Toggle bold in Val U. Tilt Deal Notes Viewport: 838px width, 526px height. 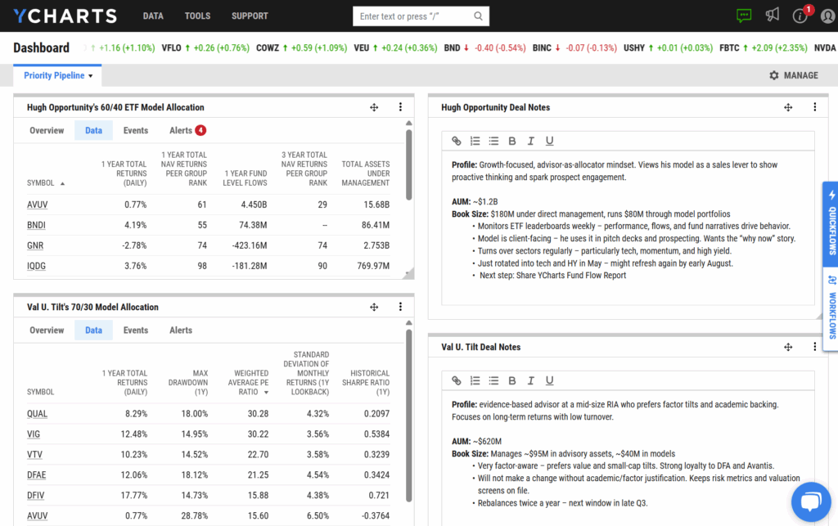512,380
